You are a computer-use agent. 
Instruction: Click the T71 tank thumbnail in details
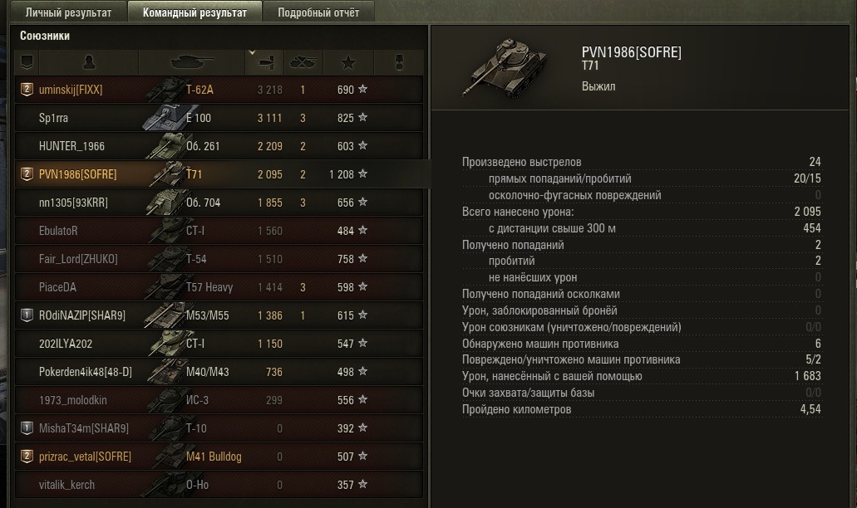coord(502,68)
